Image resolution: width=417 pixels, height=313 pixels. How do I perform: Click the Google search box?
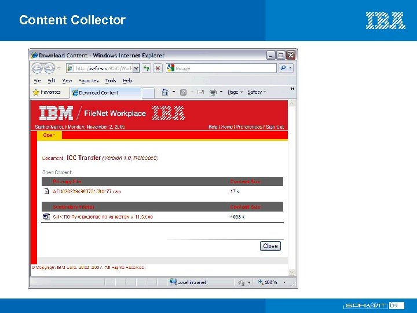coord(221,68)
